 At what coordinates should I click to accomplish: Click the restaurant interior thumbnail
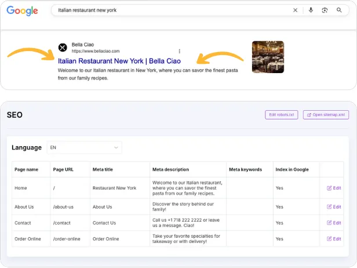pyautogui.click(x=268, y=57)
